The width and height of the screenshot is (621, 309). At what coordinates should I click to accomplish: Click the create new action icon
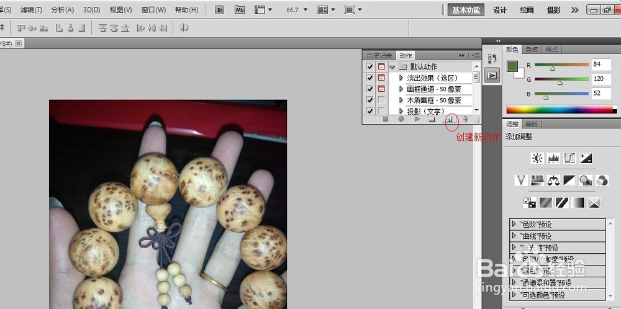coord(450,119)
